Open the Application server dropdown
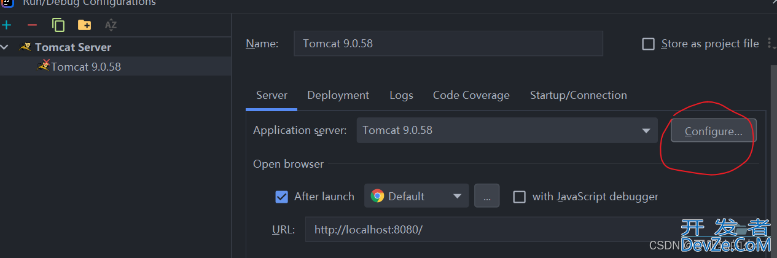 (507, 130)
